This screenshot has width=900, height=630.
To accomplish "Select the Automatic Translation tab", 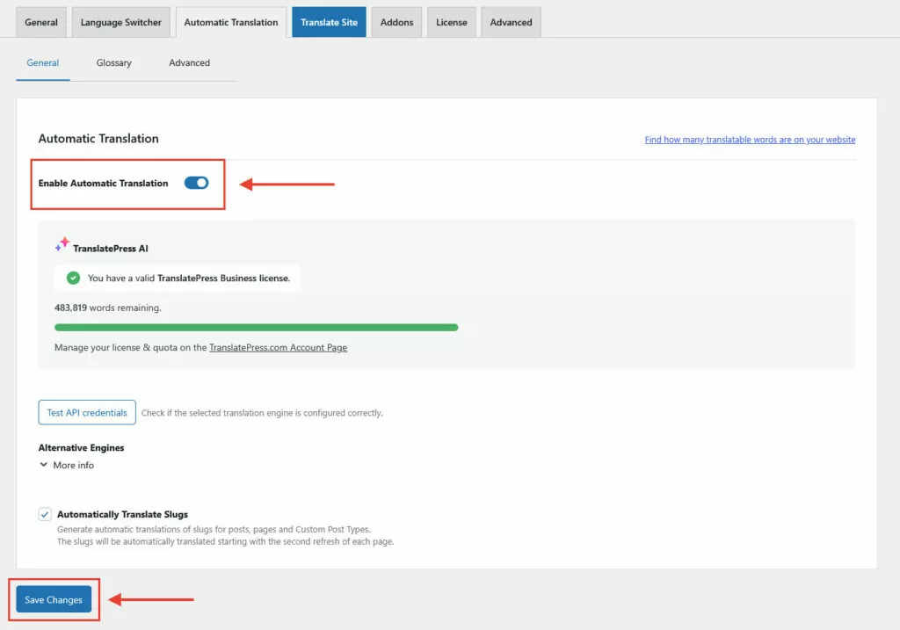I will pos(231,22).
